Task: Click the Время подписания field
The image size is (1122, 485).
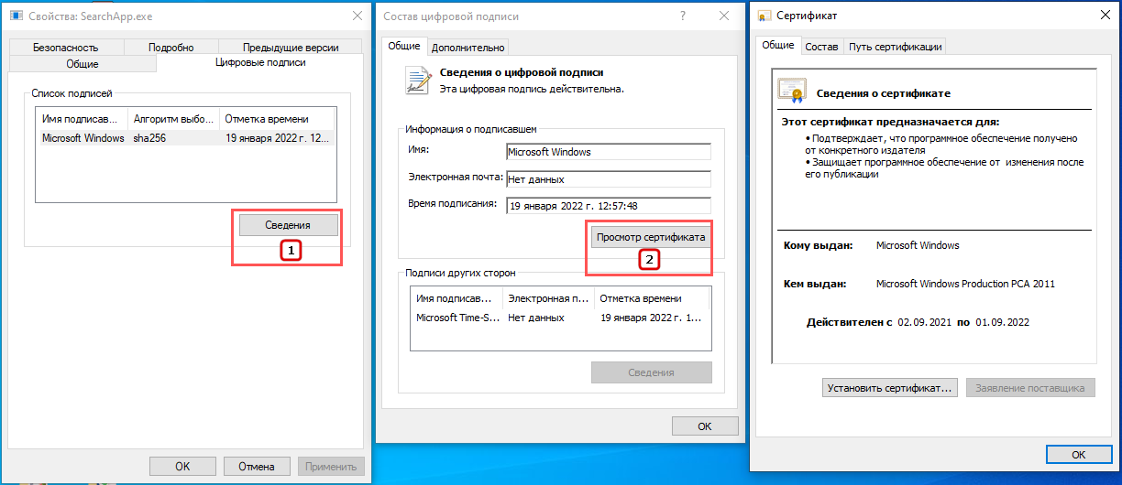Action: tap(609, 206)
